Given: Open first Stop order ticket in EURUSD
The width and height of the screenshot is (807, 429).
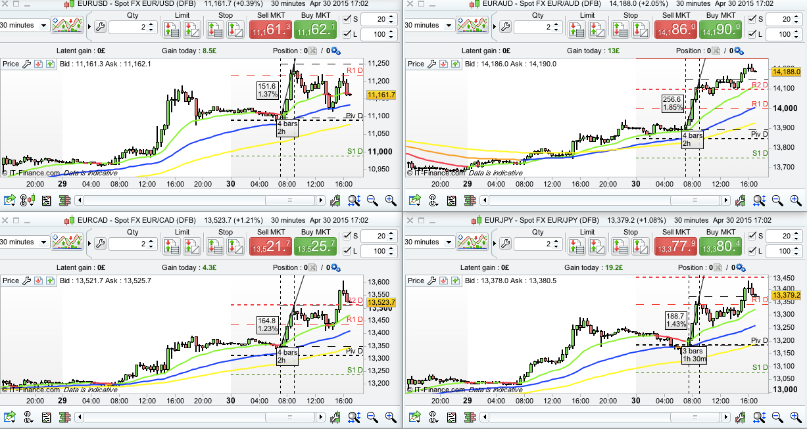Looking at the screenshot, I should [x=214, y=28].
